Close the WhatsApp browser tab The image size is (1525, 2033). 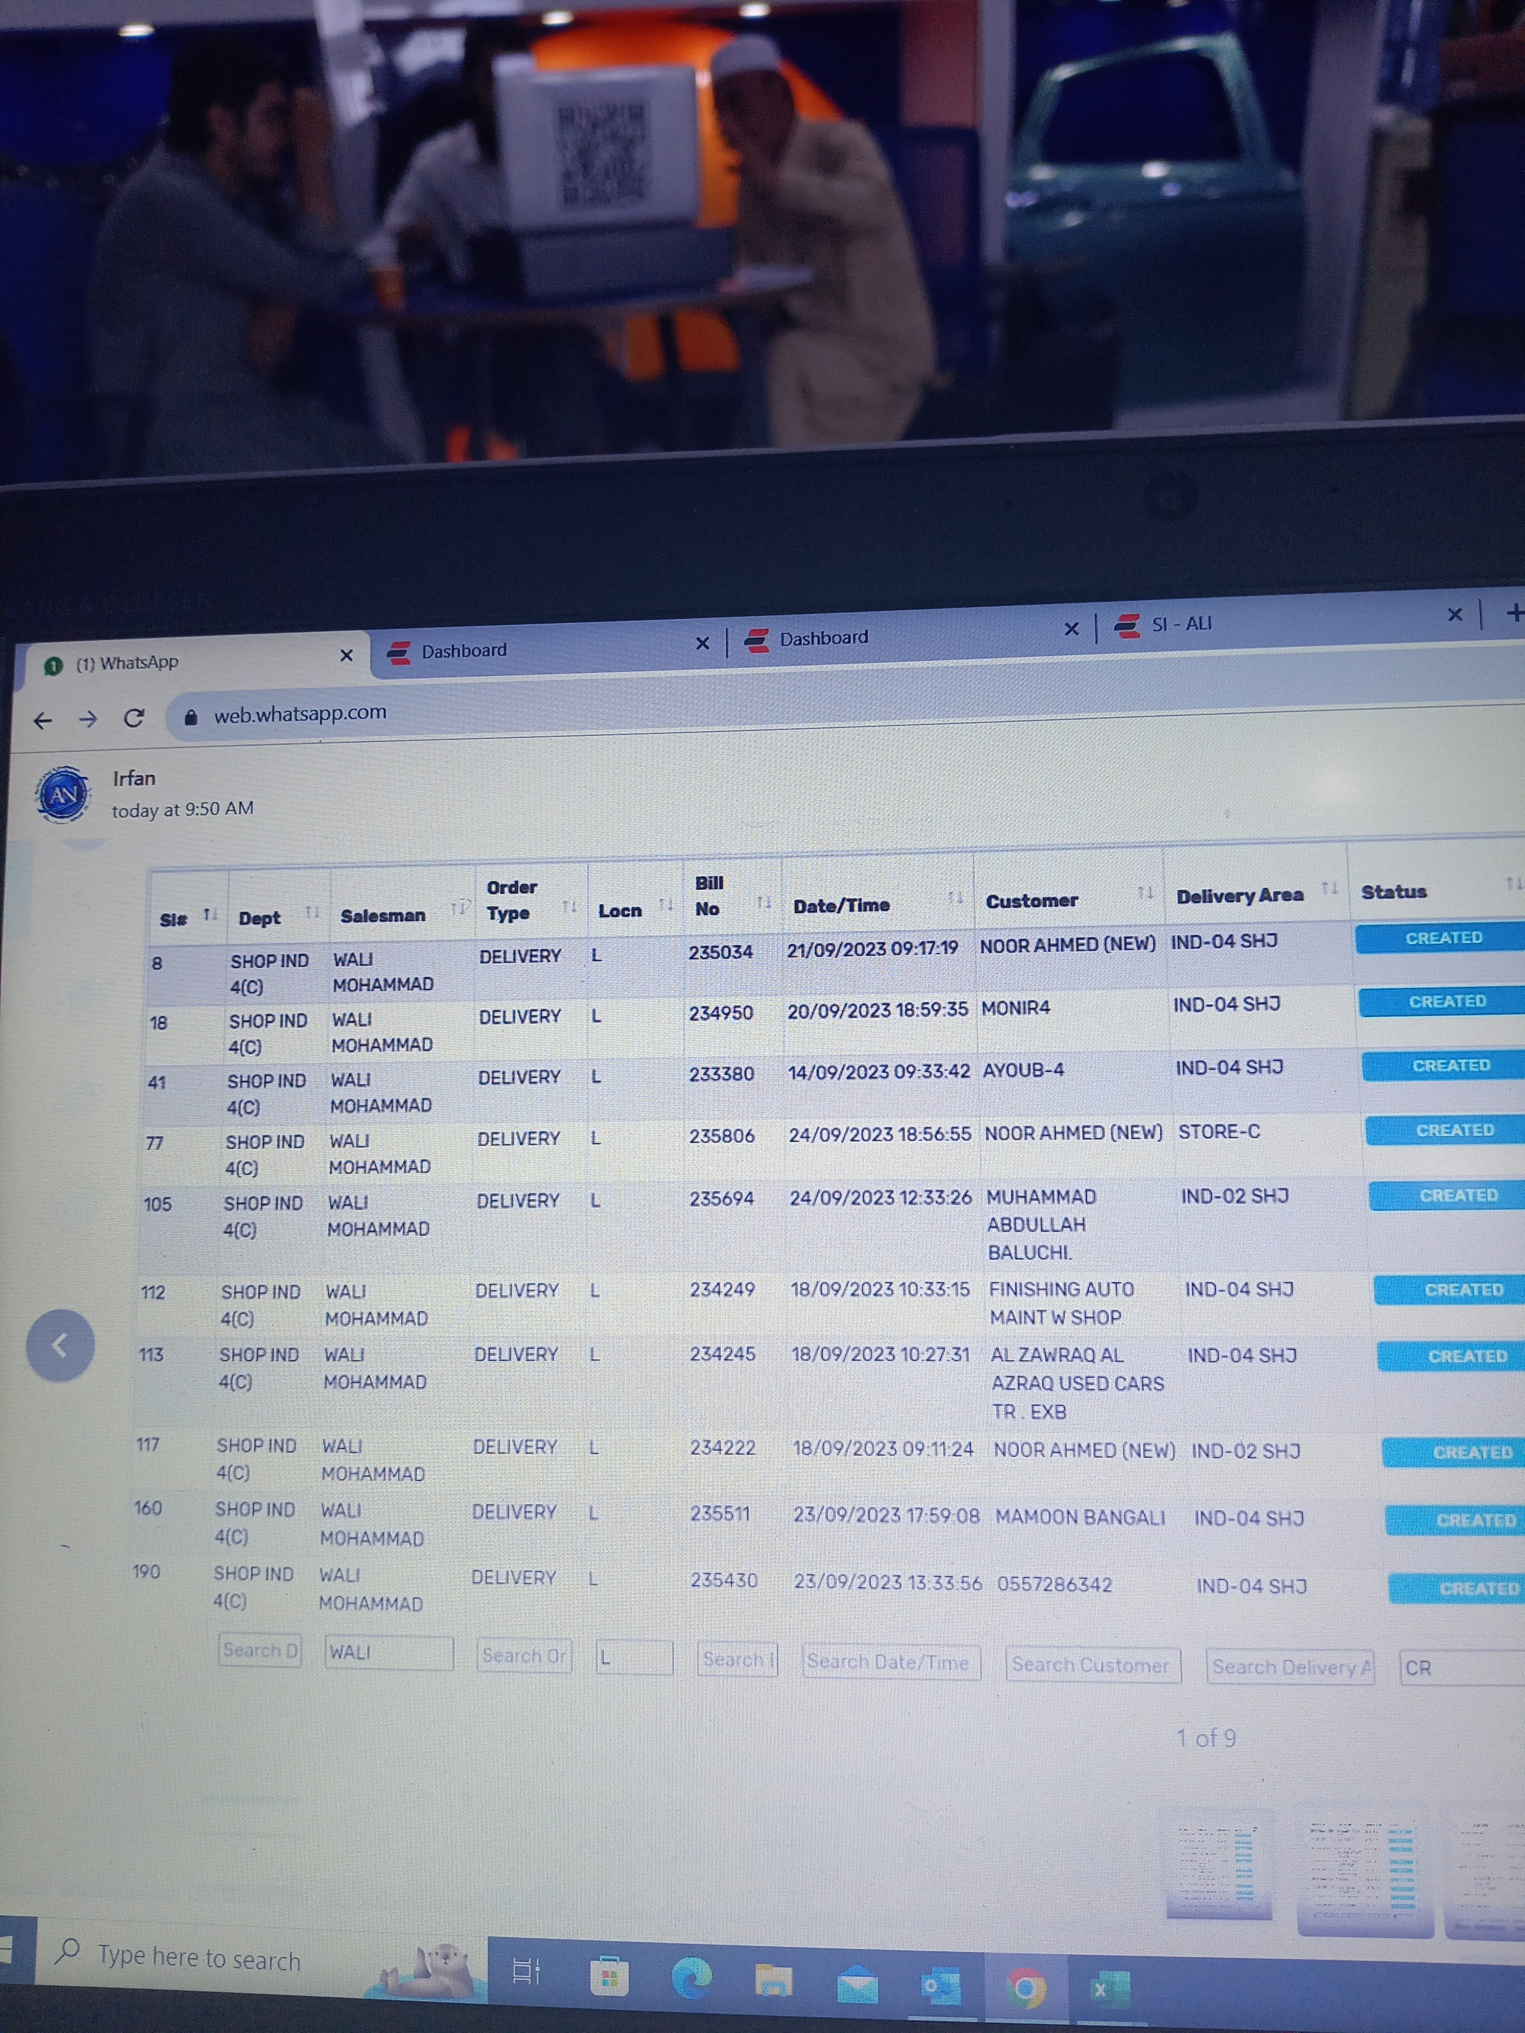coord(347,655)
